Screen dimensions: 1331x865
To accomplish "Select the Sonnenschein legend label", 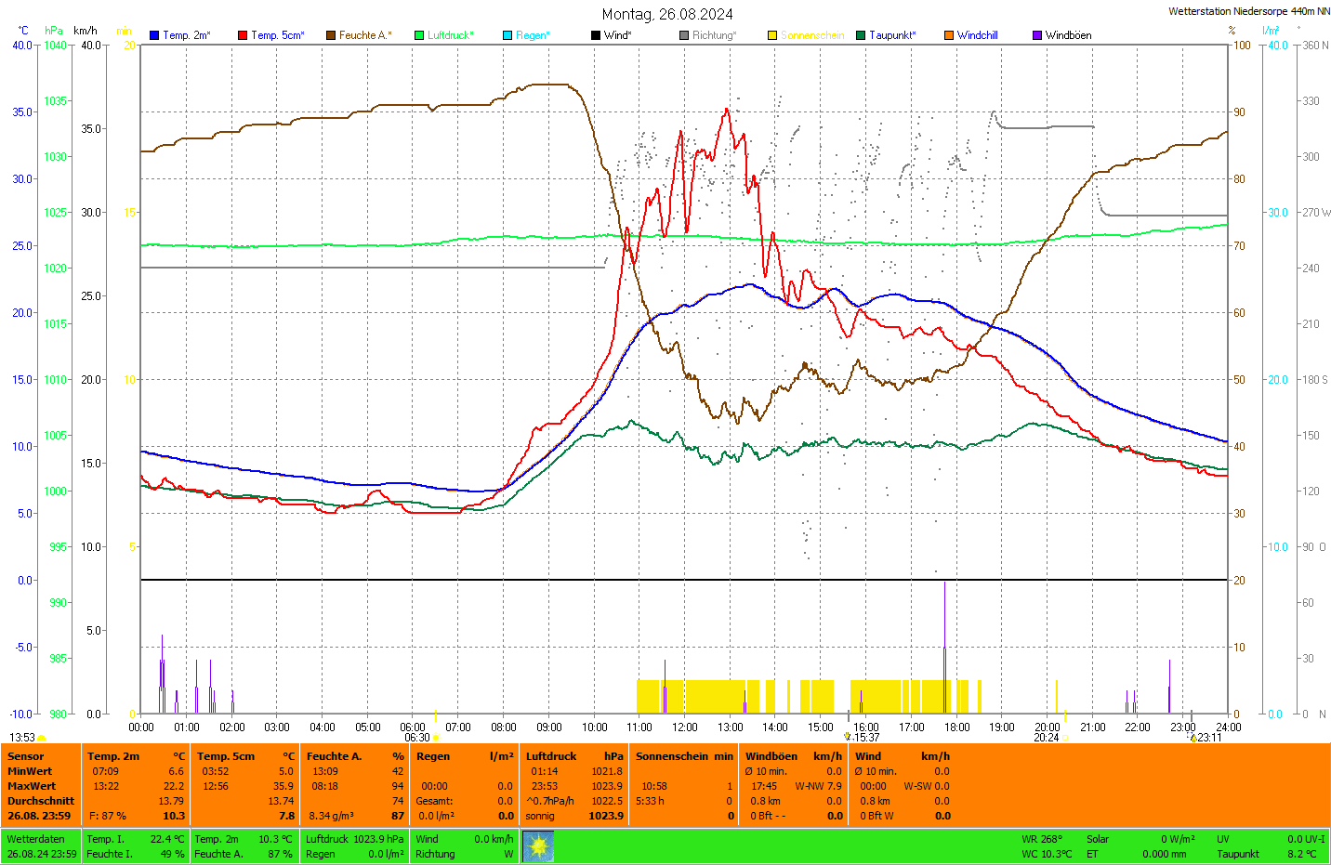I will click(x=811, y=35).
